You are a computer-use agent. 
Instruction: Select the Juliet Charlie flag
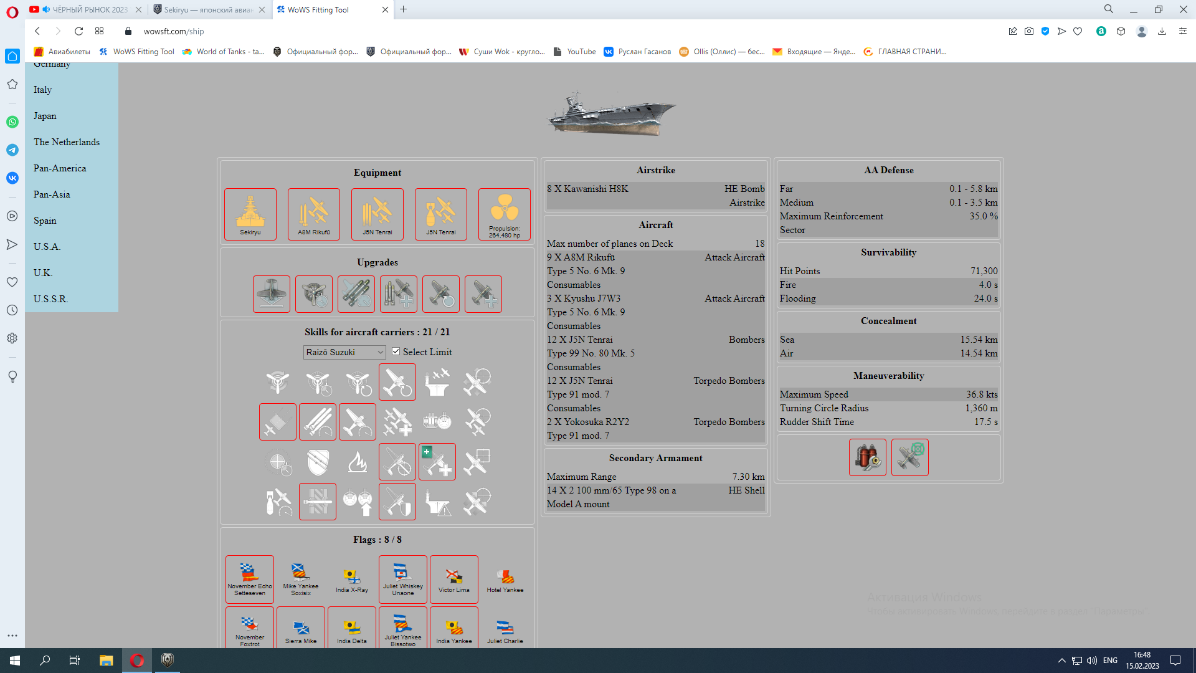click(505, 628)
